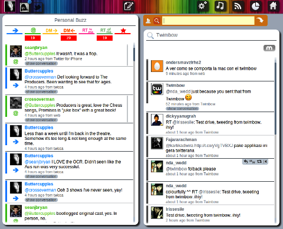Open crossoverman username link
The width and height of the screenshot is (283, 229).
point(40,99)
